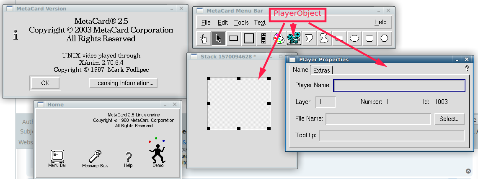Open Message Box wrench icon

(x=95, y=159)
